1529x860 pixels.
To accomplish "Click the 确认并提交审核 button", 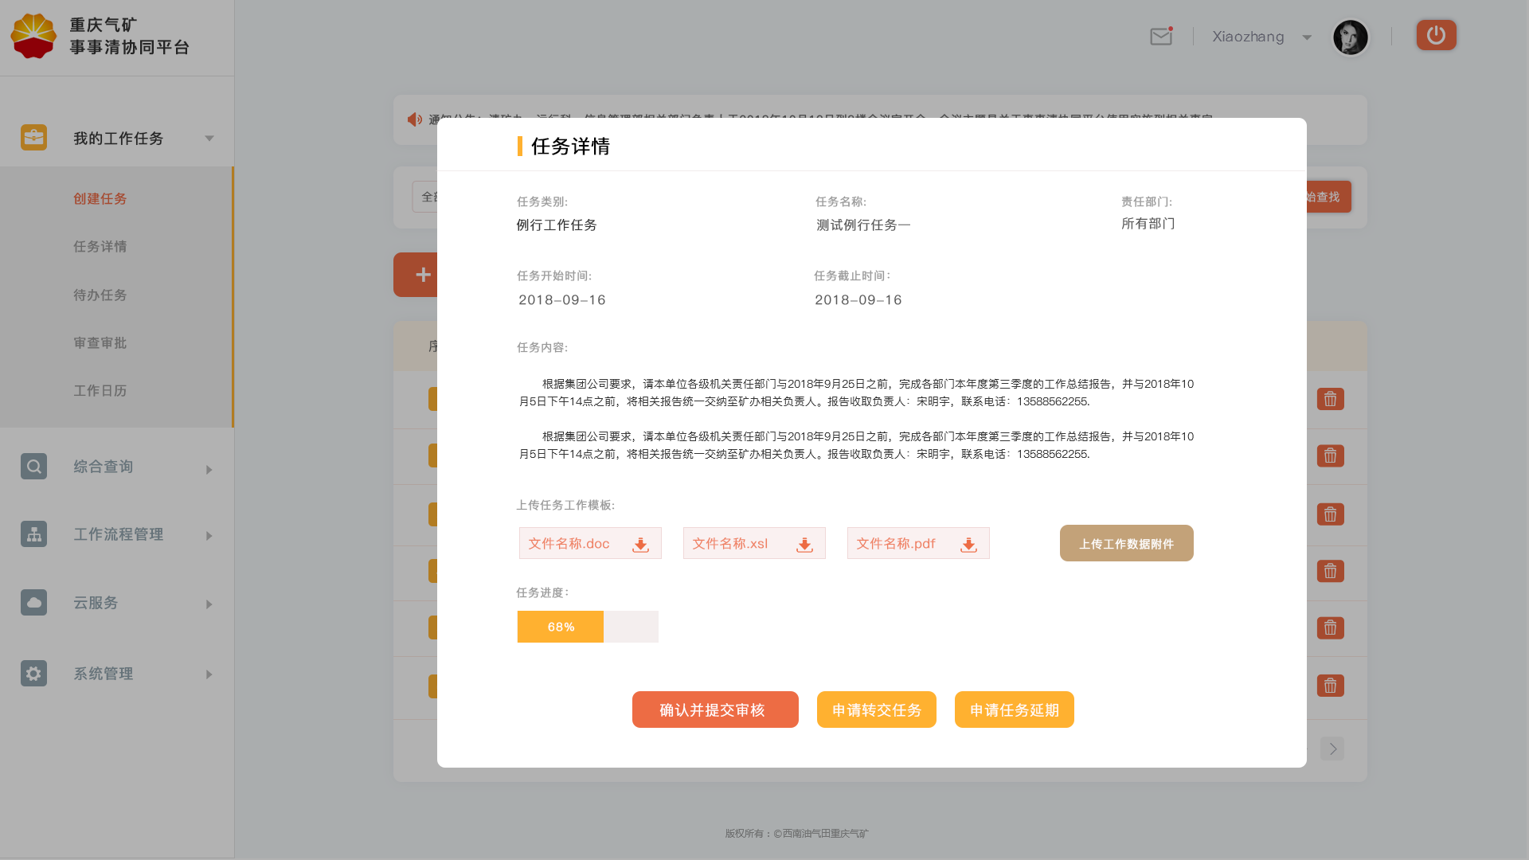I will click(715, 709).
